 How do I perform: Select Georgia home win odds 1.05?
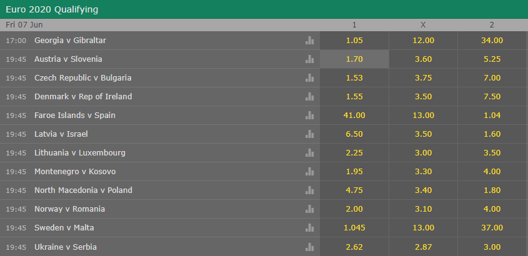pos(354,41)
